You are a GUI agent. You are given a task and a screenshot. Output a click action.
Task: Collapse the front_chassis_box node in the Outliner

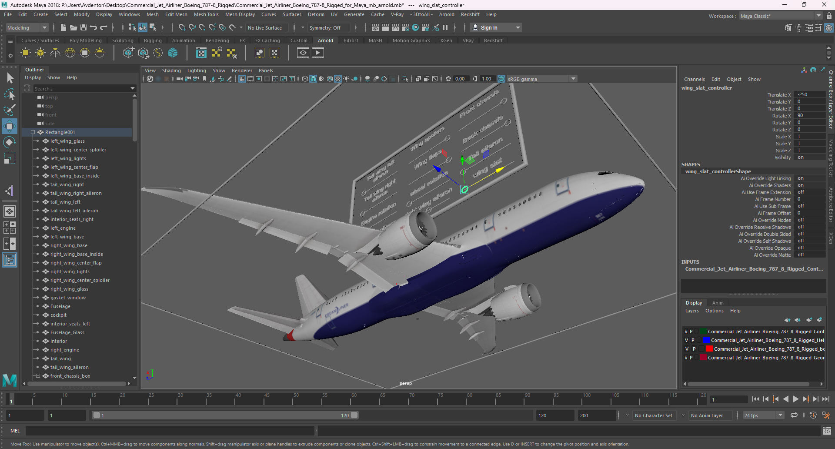pyautogui.click(x=38, y=376)
